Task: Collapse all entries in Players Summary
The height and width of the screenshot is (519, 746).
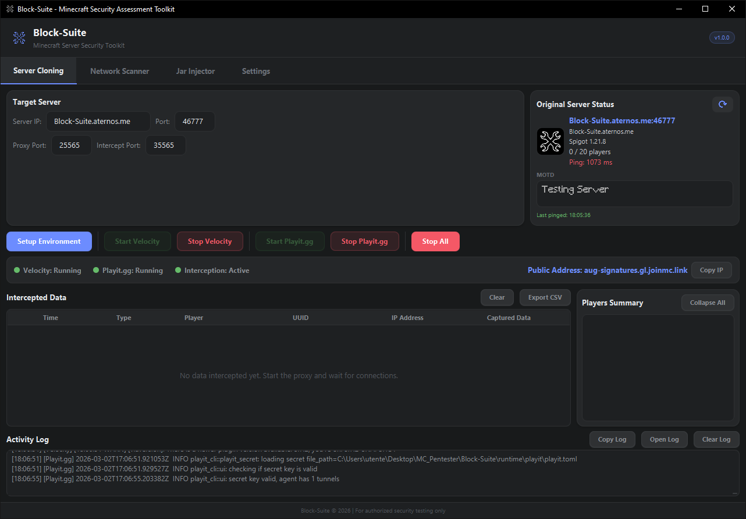Action: 707,303
